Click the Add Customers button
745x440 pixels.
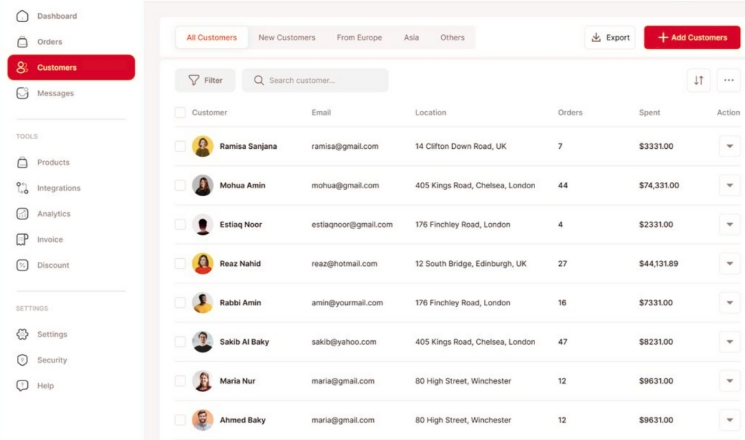tap(692, 38)
